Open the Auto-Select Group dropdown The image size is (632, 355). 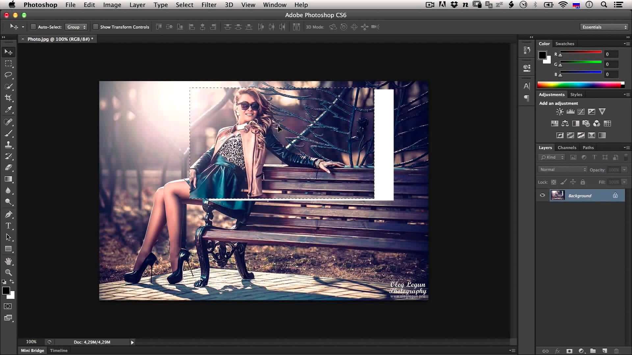(x=76, y=27)
